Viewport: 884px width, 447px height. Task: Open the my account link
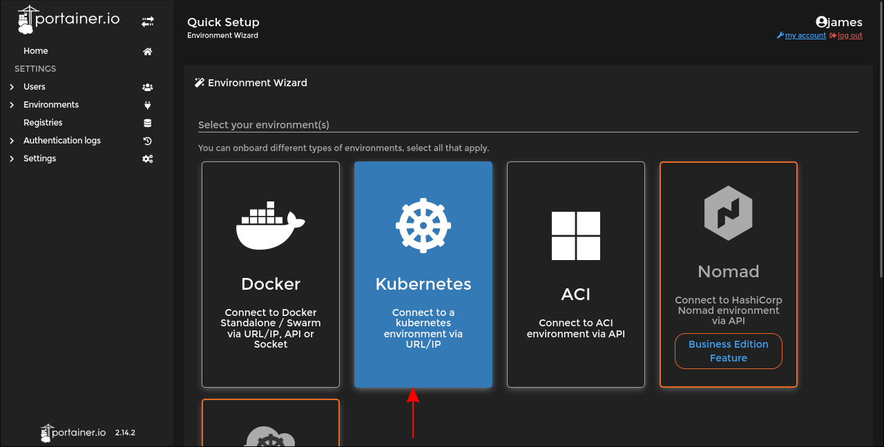tap(805, 36)
